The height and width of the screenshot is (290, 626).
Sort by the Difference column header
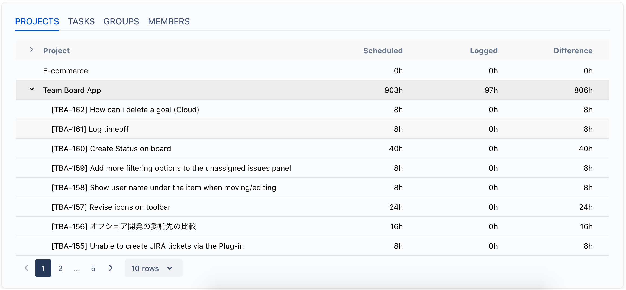click(573, 51)
